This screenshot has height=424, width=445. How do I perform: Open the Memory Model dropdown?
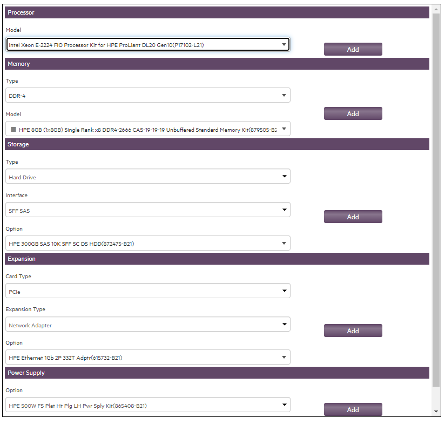148,129
